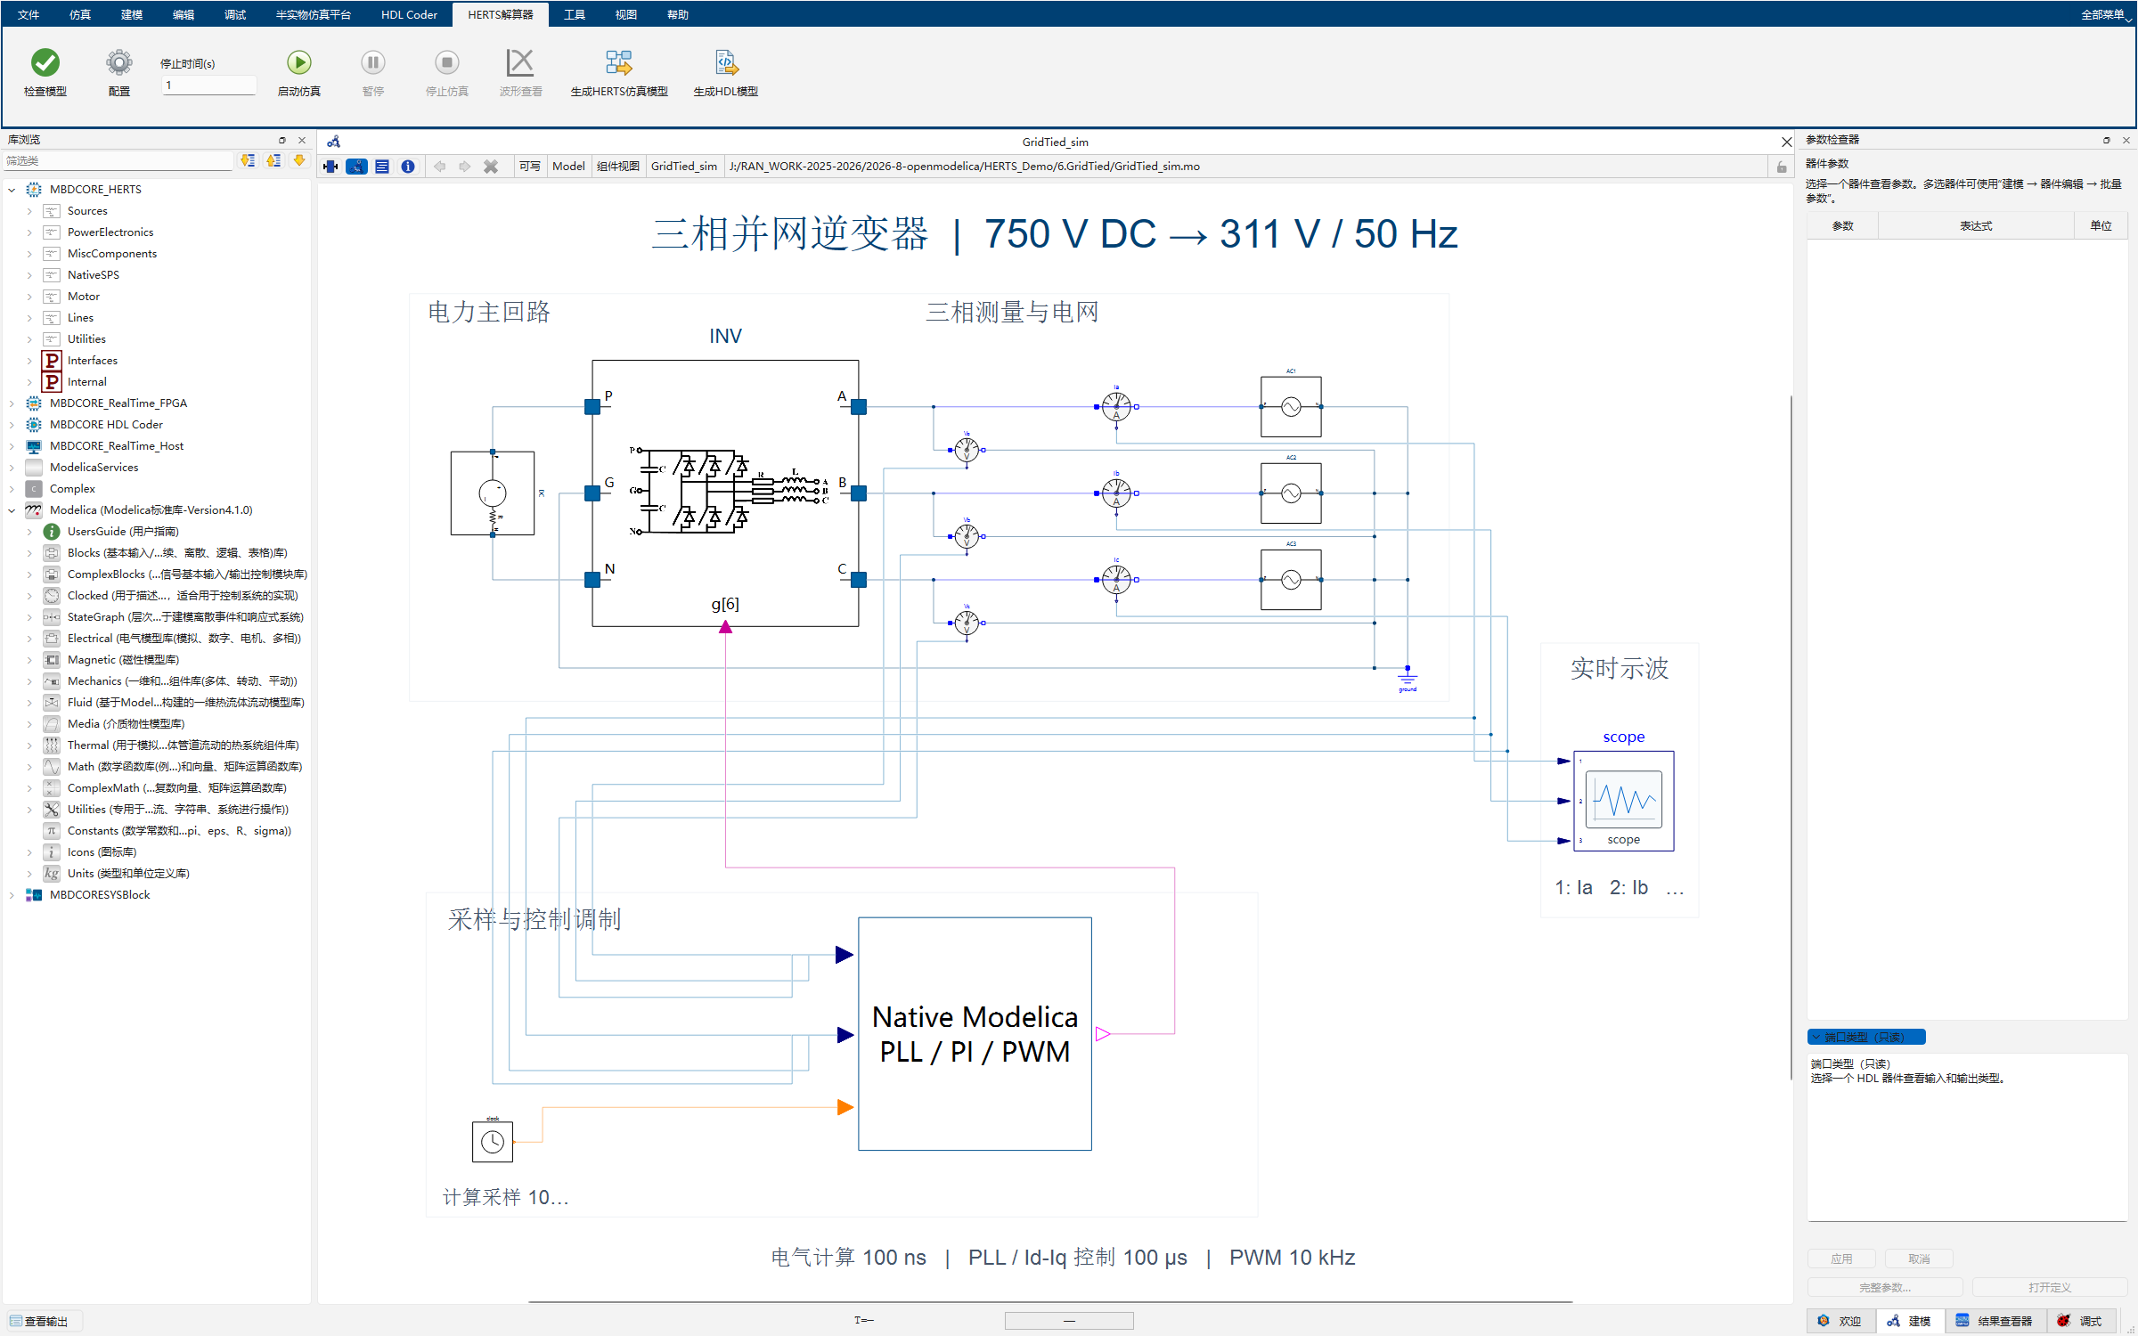
Task: Select the Sources library item
Action: pyautogui.click(x=86, y=211)
